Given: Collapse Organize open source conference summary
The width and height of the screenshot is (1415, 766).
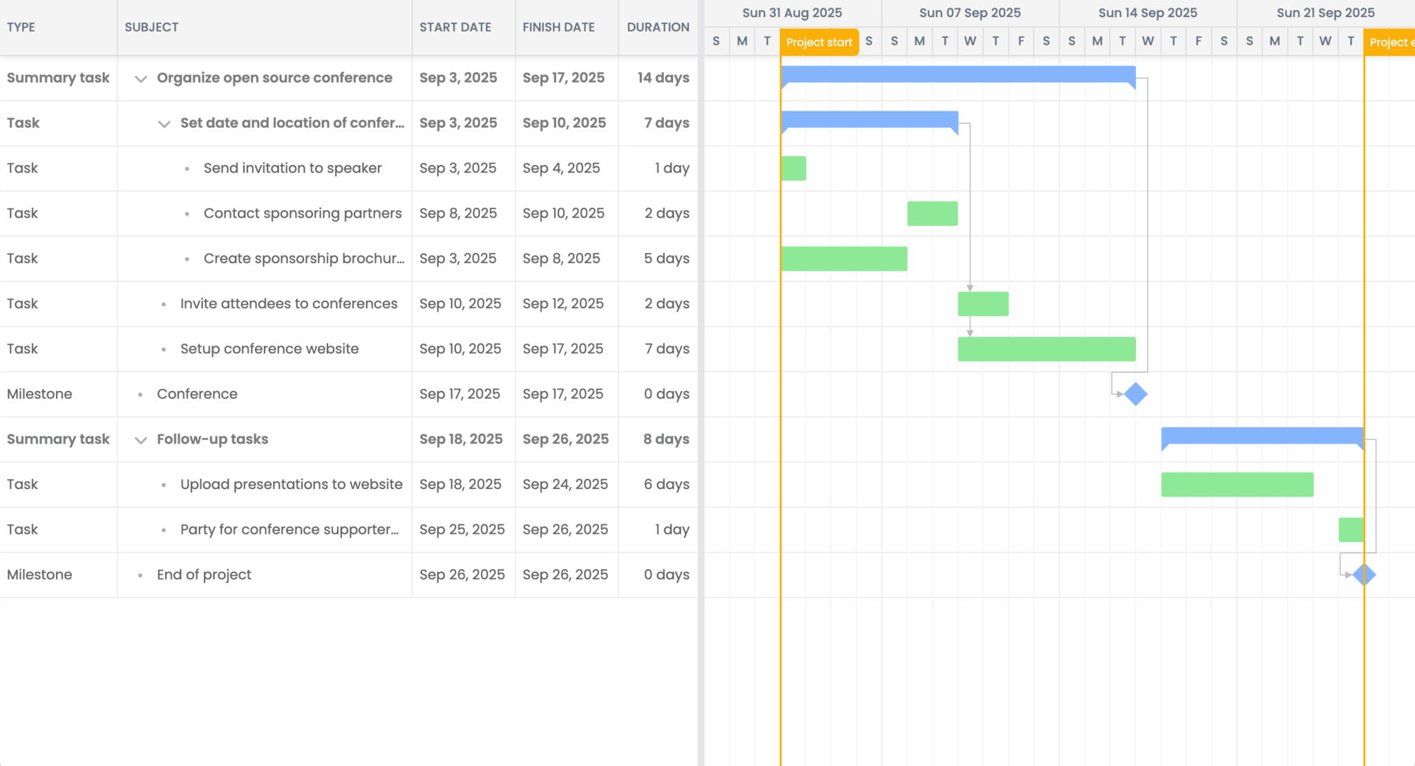Looking at the screenshot, I should click(141, 79).
